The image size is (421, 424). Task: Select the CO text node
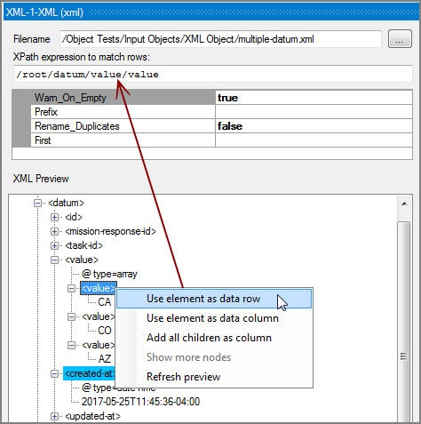click(105, 331)
